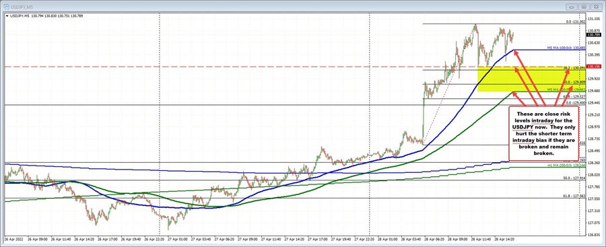Image resolution: width=606 pixels, height=247 pixels.
Task: Click the 130.870 price scale value
Action: tap(594, 30)
